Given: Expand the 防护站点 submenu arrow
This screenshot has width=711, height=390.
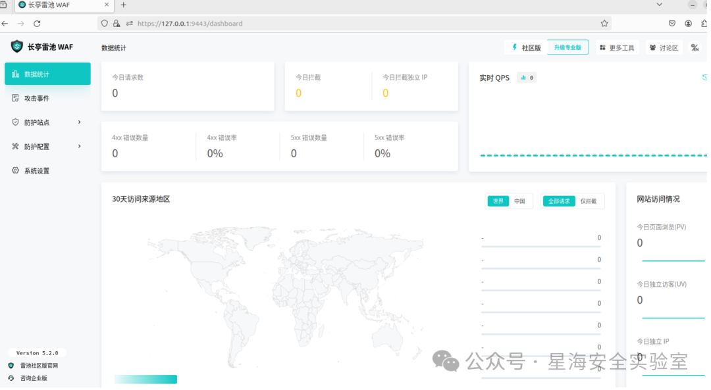Looking at the screenshot, I should 80,122.
